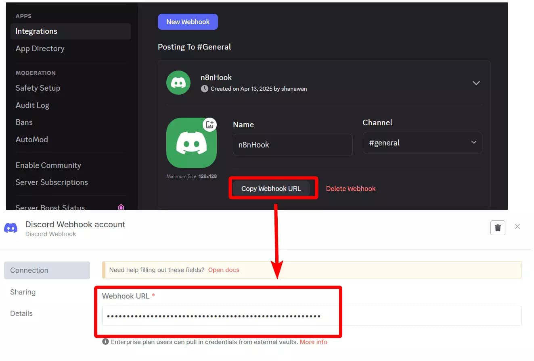Click the More info link
Viewport: 534px width, 361px height.
314,342
